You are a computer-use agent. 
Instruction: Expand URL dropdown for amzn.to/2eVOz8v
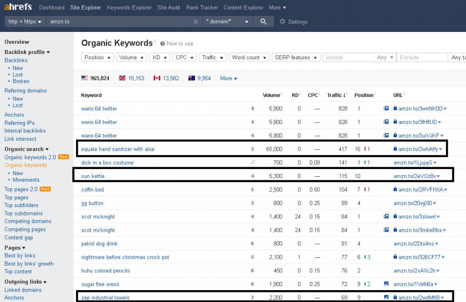[x=438, y=176]
